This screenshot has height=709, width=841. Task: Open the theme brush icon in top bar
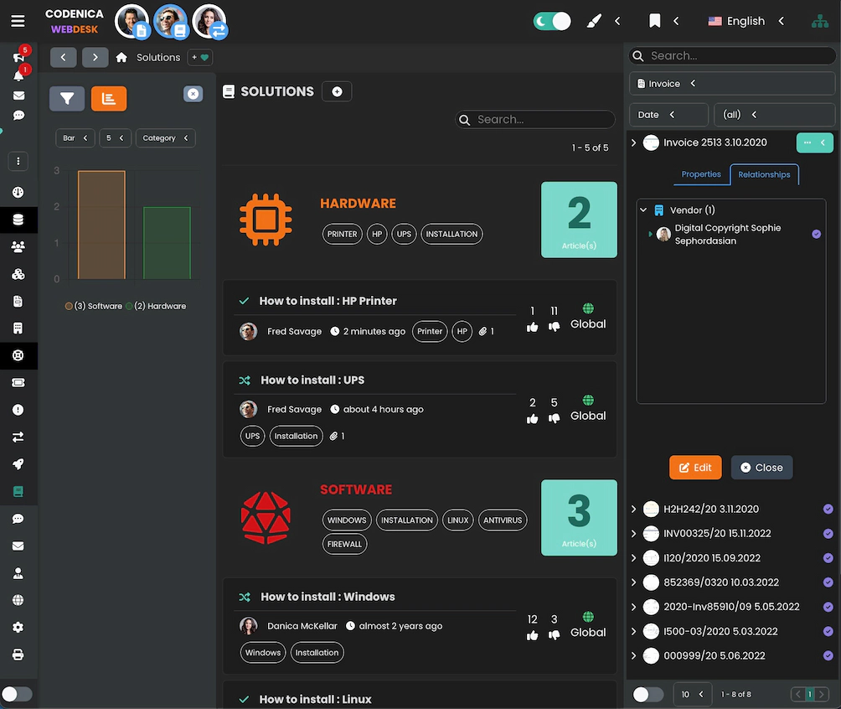point(594,20)
